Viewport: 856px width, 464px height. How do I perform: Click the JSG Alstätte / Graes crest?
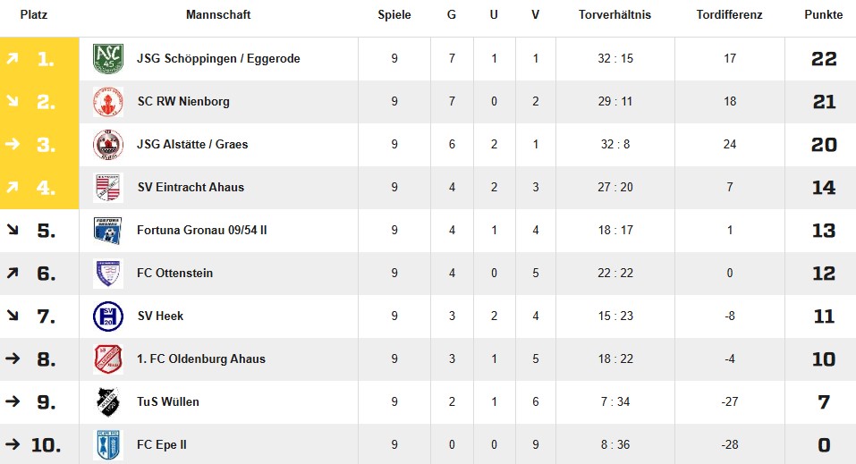click(108, 145)
